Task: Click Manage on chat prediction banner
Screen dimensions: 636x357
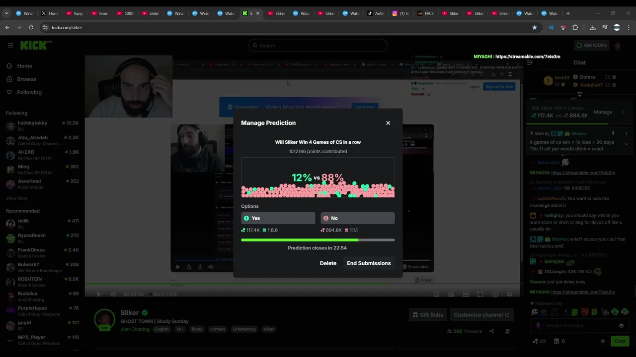Action: pyautogui.click(x=603, y=112)
